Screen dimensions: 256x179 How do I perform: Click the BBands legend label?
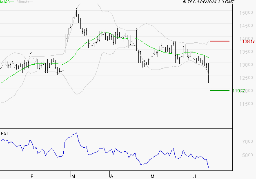click(23, 2)
